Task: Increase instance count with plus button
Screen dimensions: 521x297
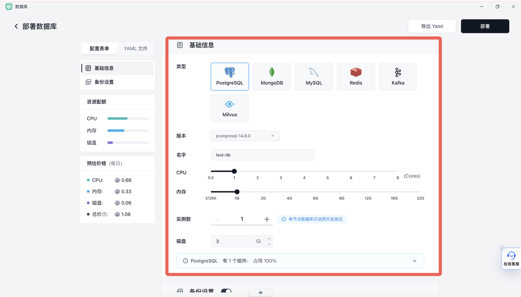Action: [x=267, y=219]
